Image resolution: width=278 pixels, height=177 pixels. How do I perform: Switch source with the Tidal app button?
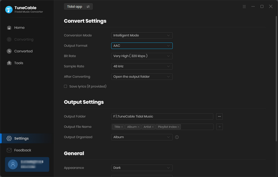(78, 7)
